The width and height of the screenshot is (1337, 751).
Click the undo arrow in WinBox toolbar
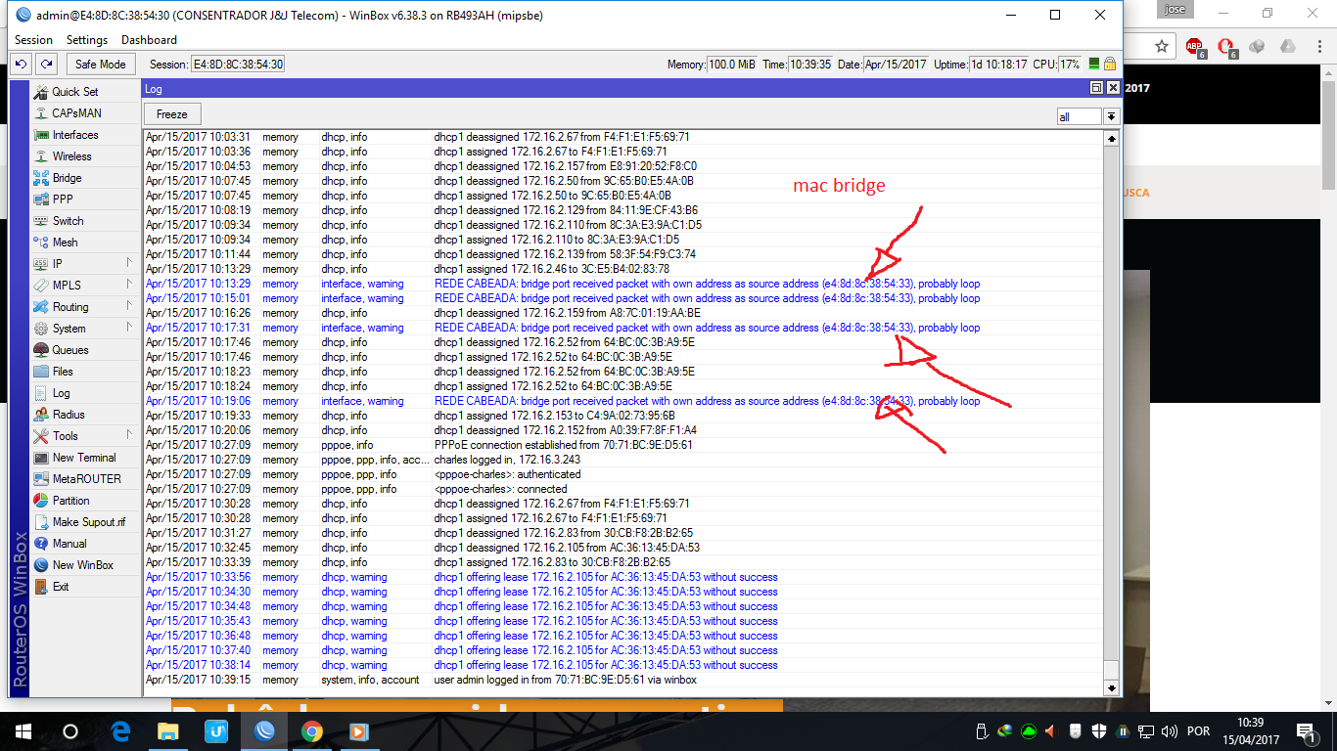pos(22,65)
